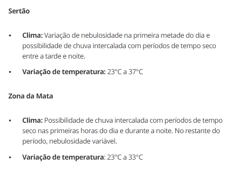This screenshot has width=225, height=170.
Task: Click the words 'primeira metade do dia'
Action: coord(169,36)
